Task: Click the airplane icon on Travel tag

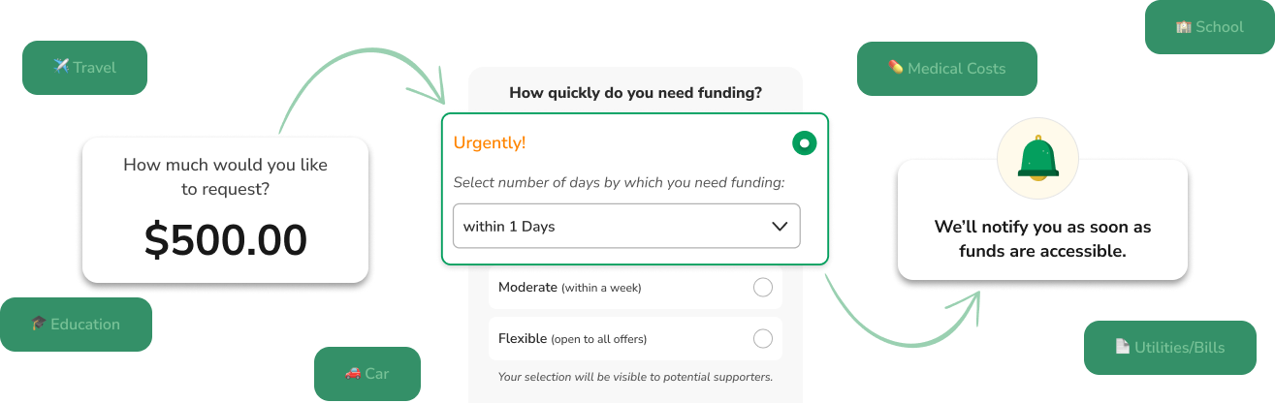Action: [x=62, y=67]
